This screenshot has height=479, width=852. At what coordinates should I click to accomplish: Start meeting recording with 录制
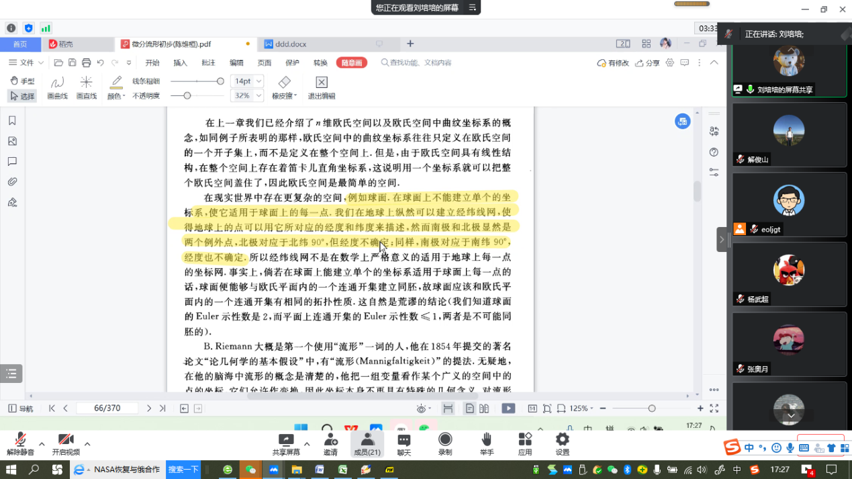point(445,443)
